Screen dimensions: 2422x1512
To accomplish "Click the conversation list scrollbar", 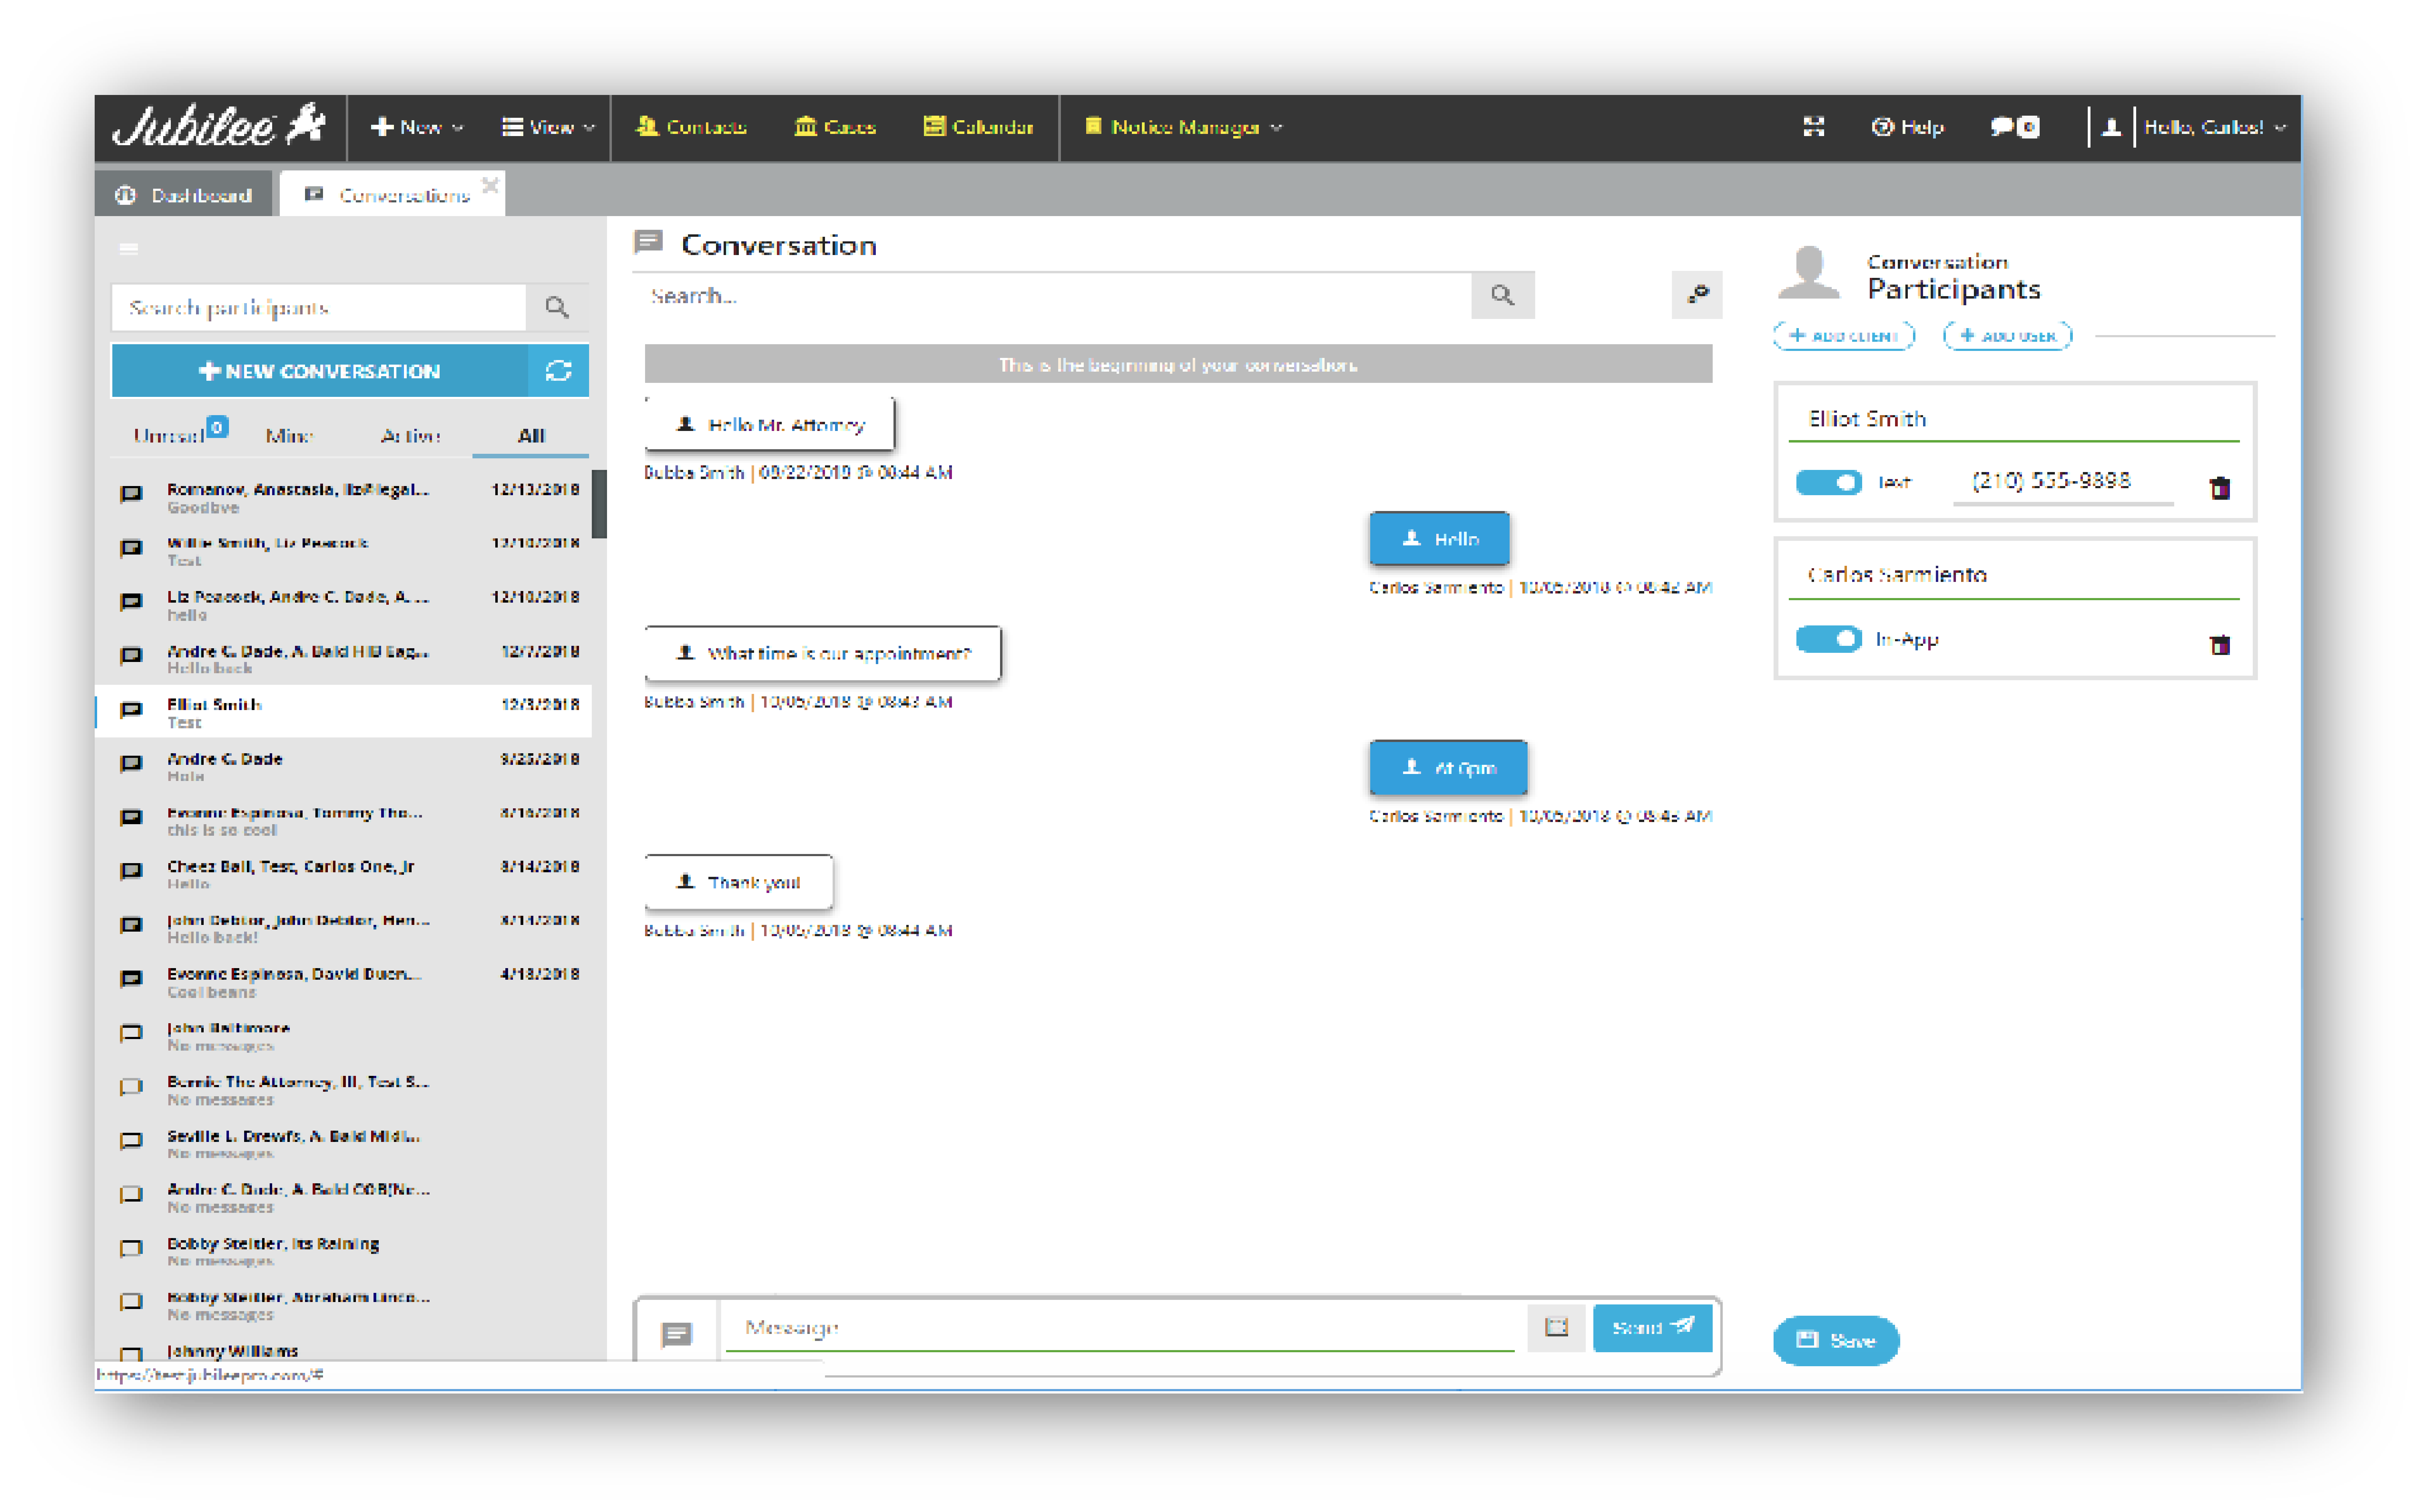I will click(x=599, y=504).
